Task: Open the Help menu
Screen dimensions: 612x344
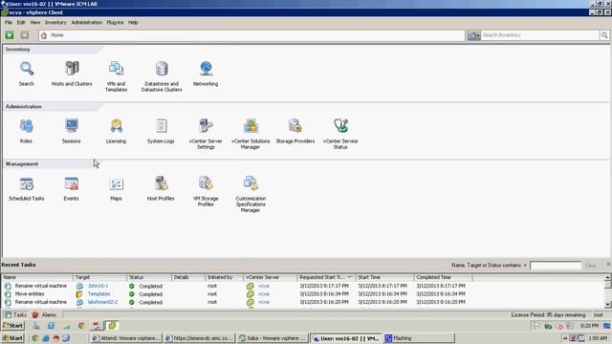Action: pyautogui.click(x=133, y=23)
